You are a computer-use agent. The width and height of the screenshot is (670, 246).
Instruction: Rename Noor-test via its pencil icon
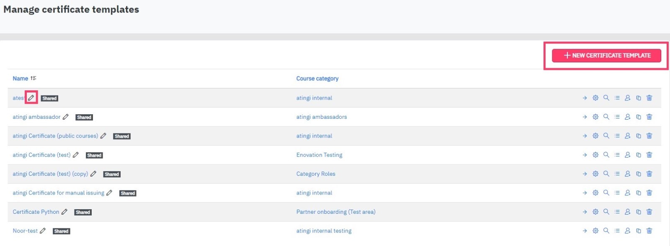coord(43,231)
